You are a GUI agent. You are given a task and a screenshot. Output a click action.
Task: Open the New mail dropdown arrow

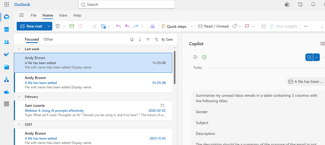(x=49, y=26)
